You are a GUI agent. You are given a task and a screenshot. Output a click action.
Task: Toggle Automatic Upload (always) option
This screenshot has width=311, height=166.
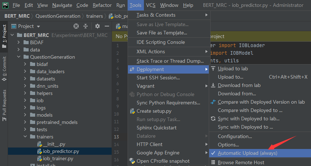coord(247,153)
